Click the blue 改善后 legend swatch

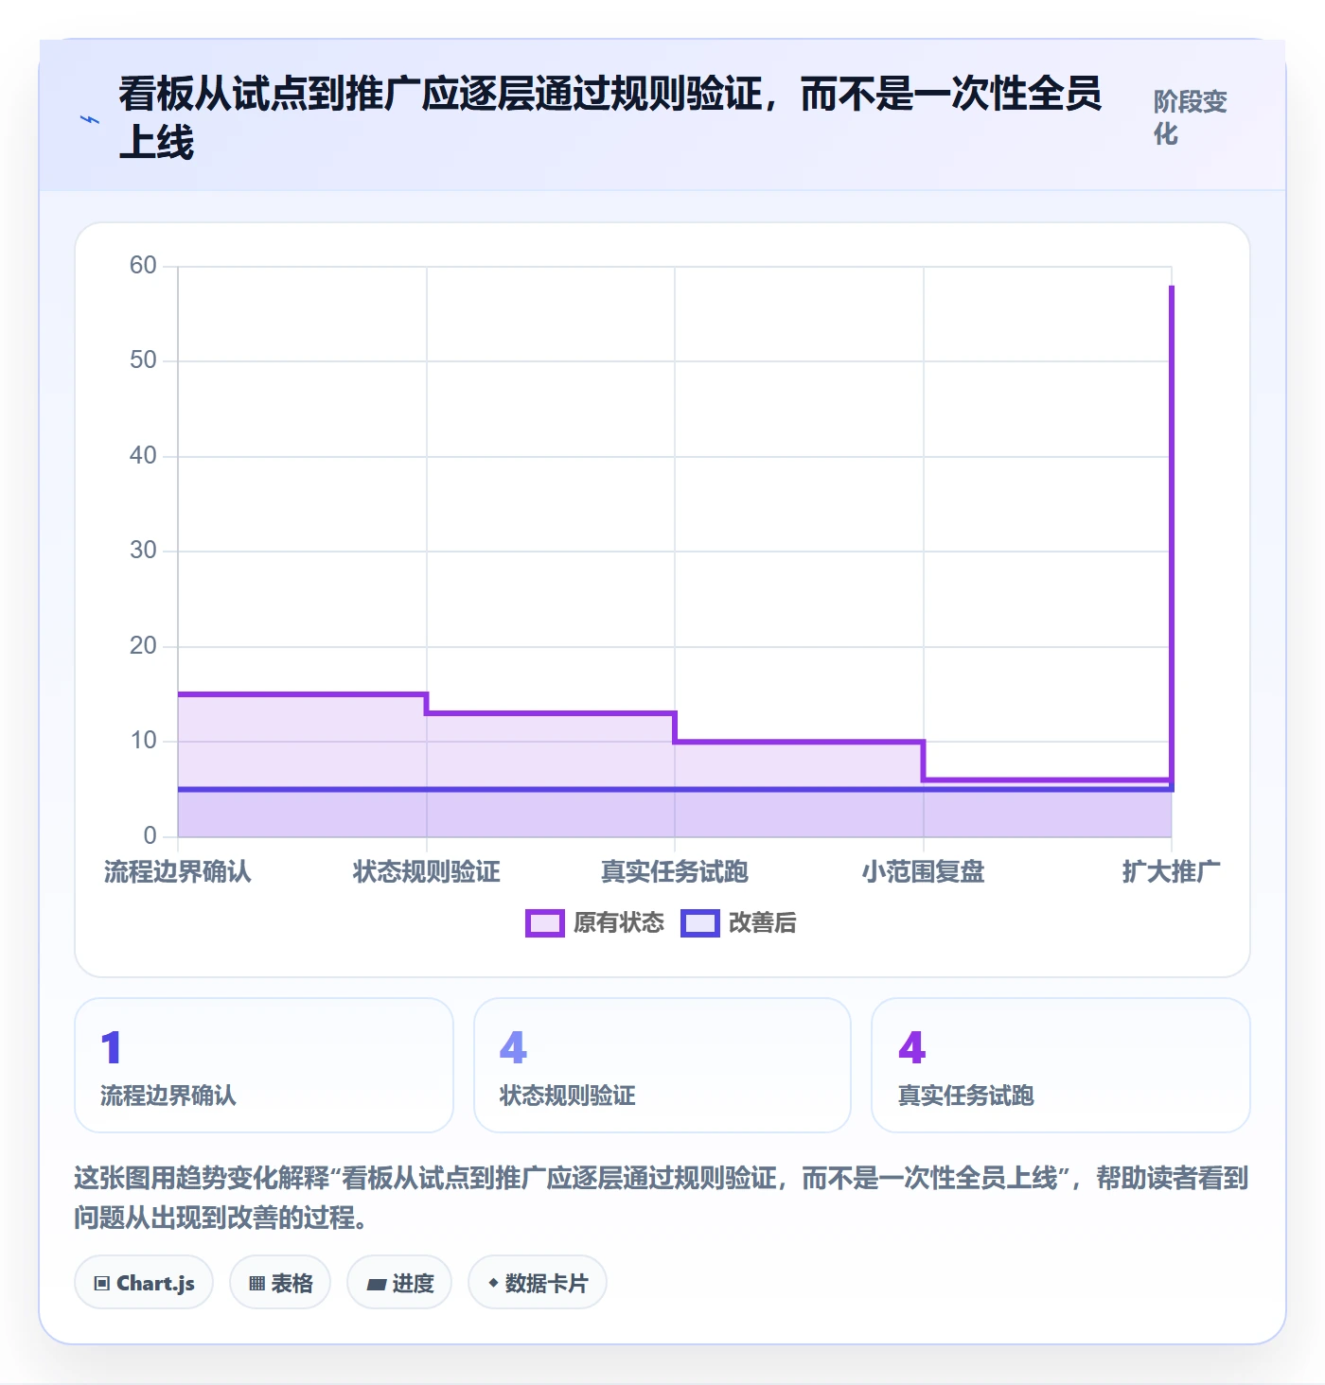pos(700,923)
